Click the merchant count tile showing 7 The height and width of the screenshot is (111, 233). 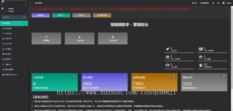tap(46, 38)
